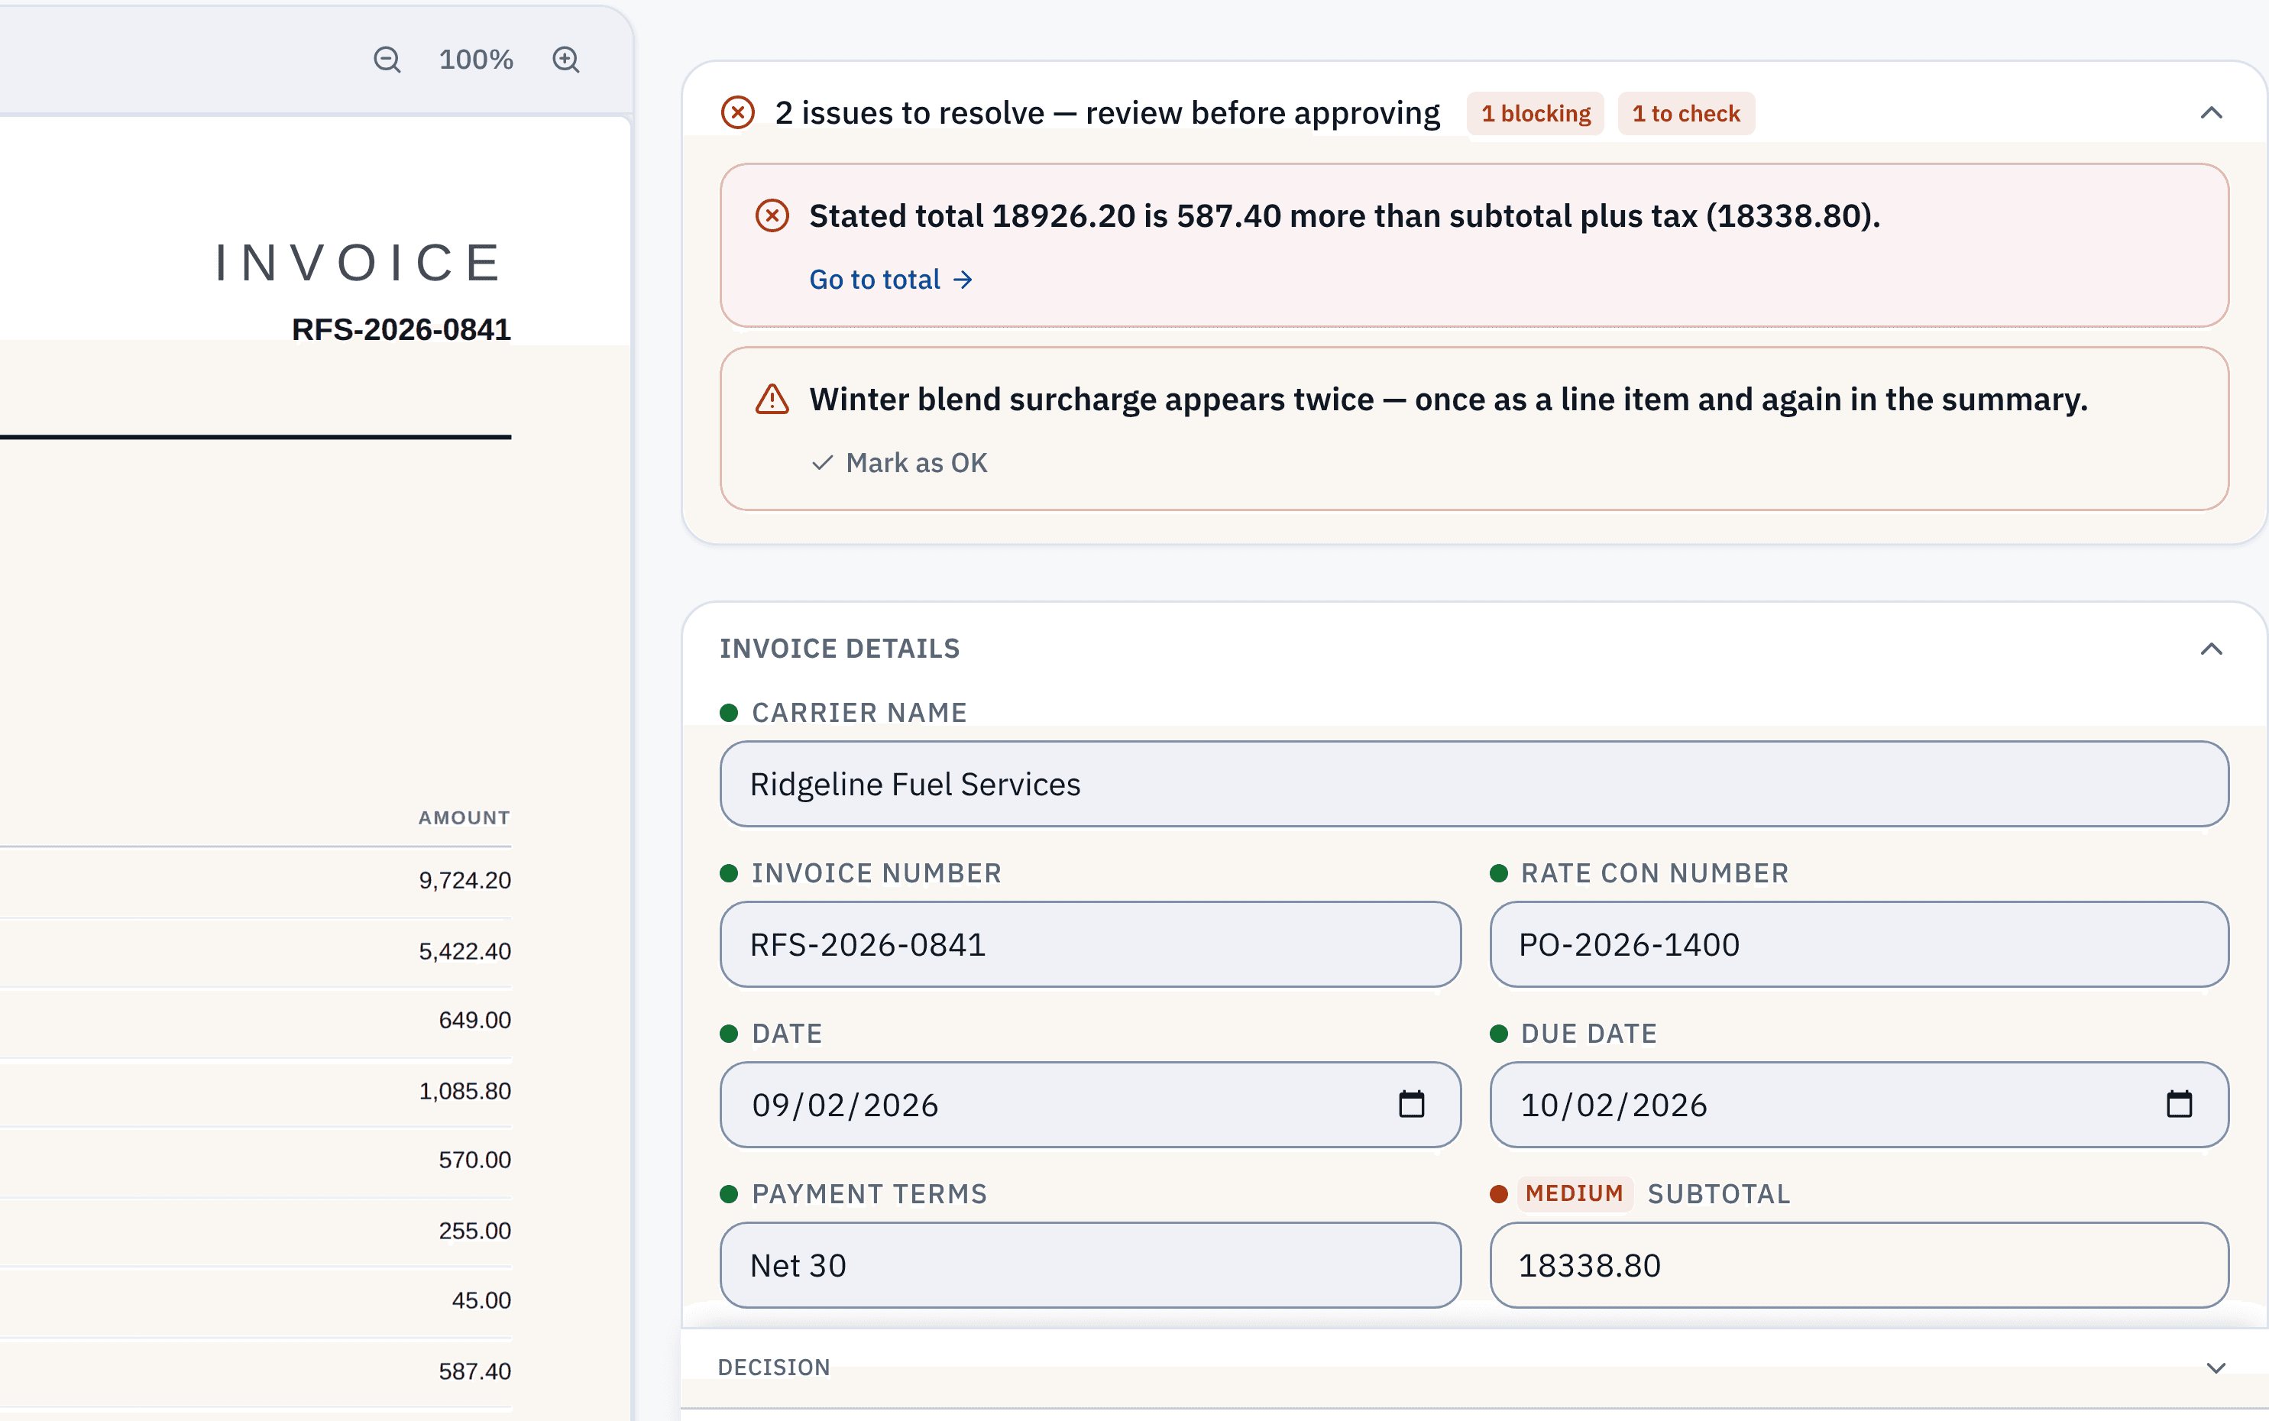
Task: Click the Due Date field 10/02/2026
Action: click(x=1859, y=1105)
